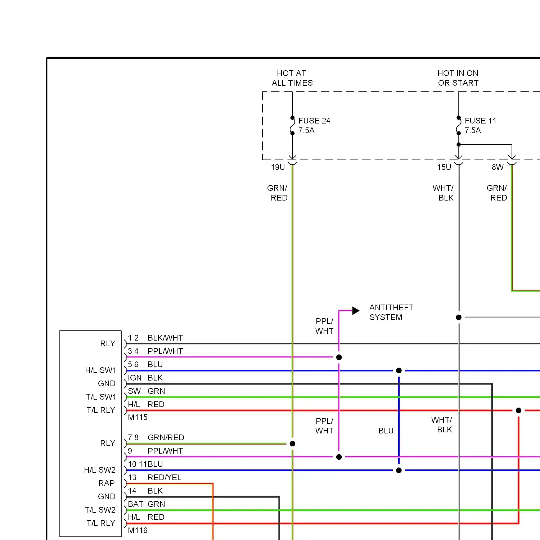Click GRN/RED wire label below 19U
The width and height of the screenshot is (540, 540).
tap(277, 193)
